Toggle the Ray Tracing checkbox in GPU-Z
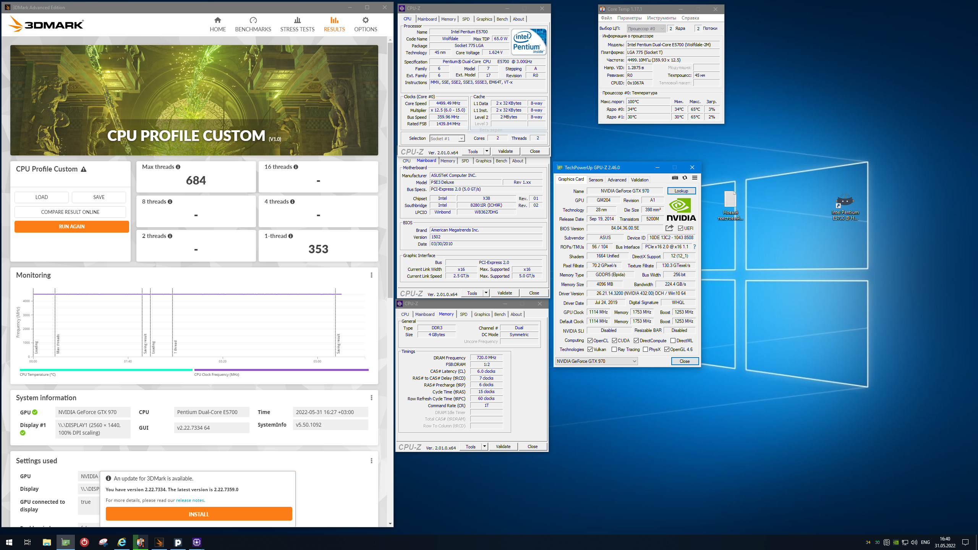This screenshot has height=550, width=978. pos(614,349)
